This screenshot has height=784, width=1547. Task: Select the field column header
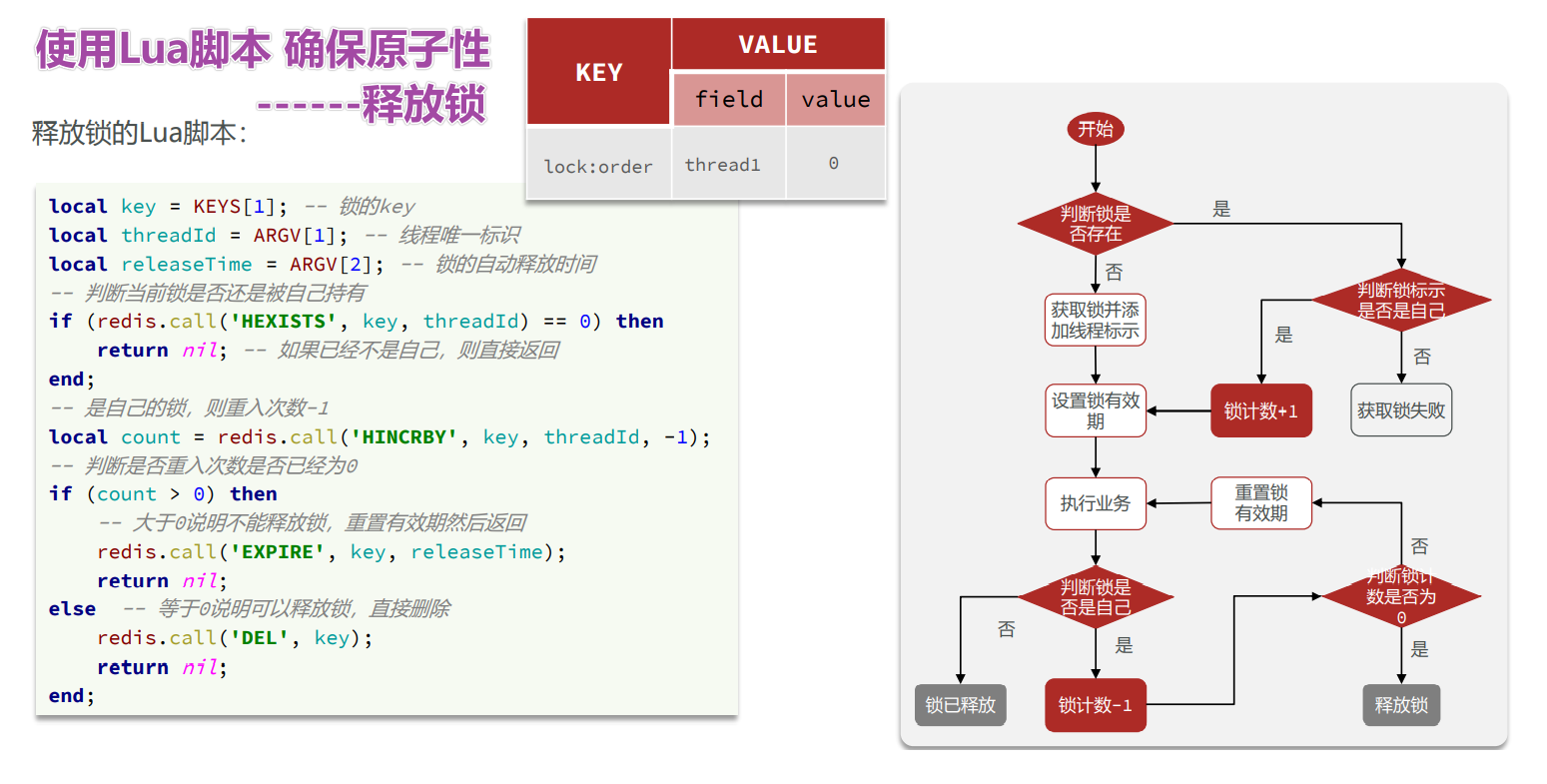pyautogui.click(x=729, y=99)
